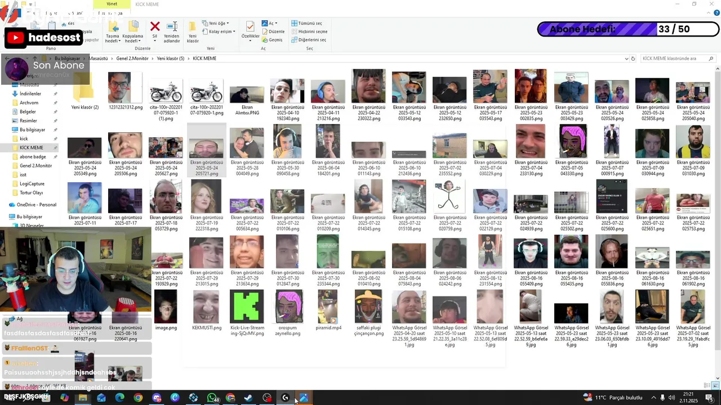Select LogiCapture folder in sidebar

tap(32, 184)
